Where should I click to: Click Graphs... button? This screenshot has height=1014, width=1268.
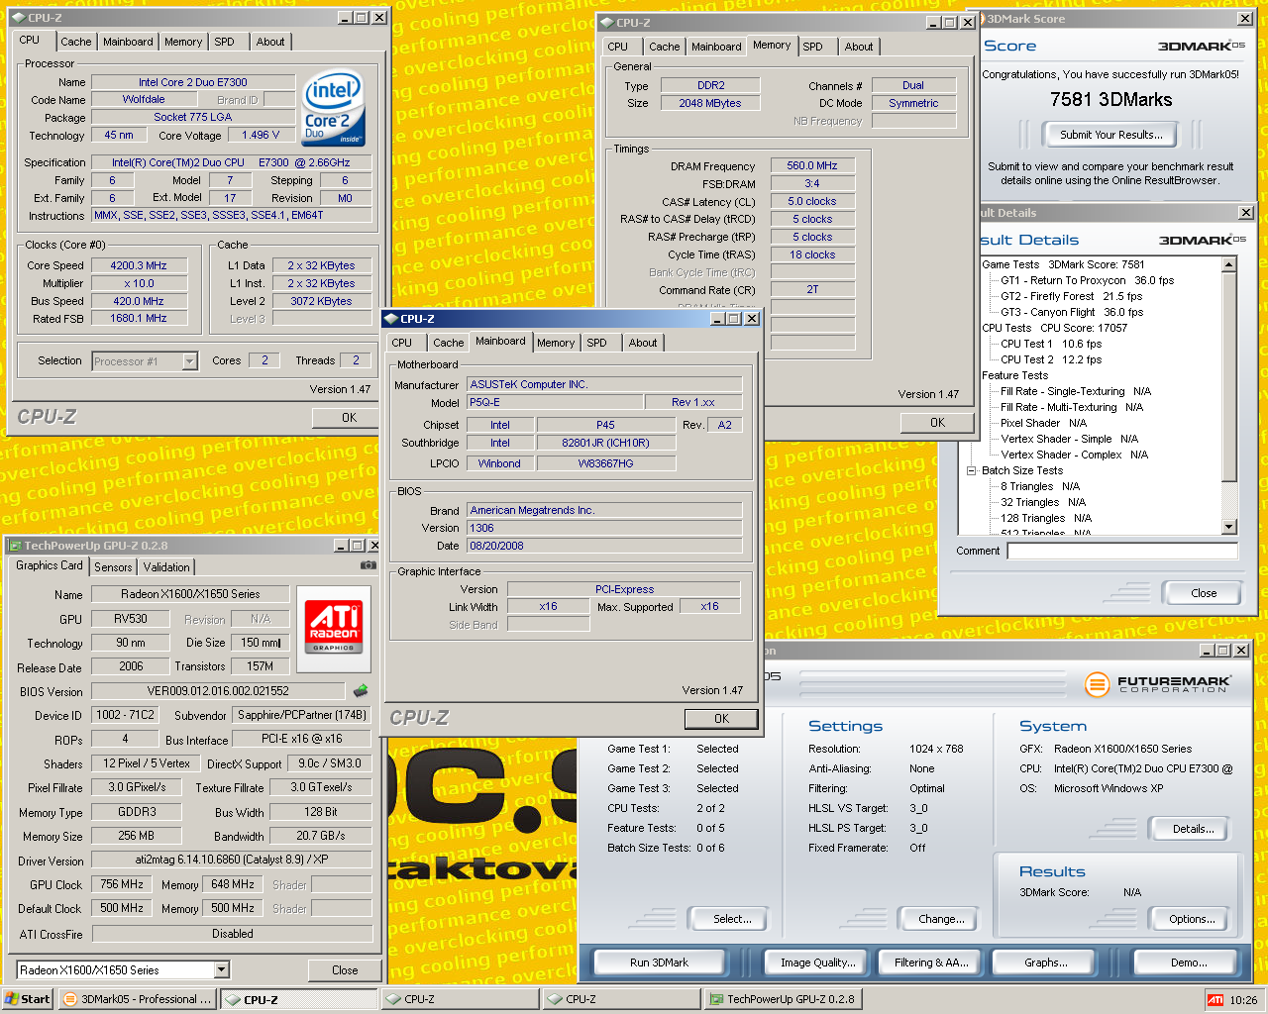(1045, 963)
